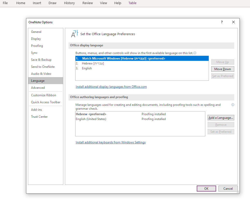Viewport: 250px width, 206px height.
Task: Click the Office Language Preferences header icon
Action: pyautogui.click(x=74, y=34)
